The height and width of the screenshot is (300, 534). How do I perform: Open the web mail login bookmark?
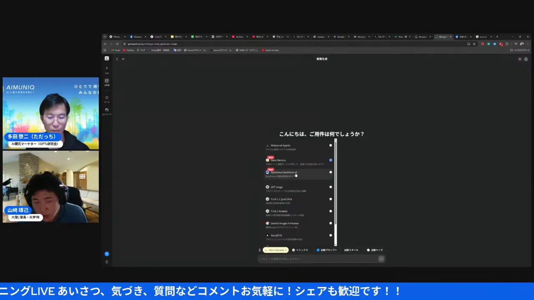248,50
